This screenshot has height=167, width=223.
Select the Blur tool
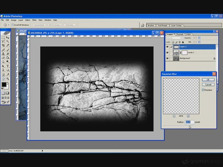click(3, 62)
